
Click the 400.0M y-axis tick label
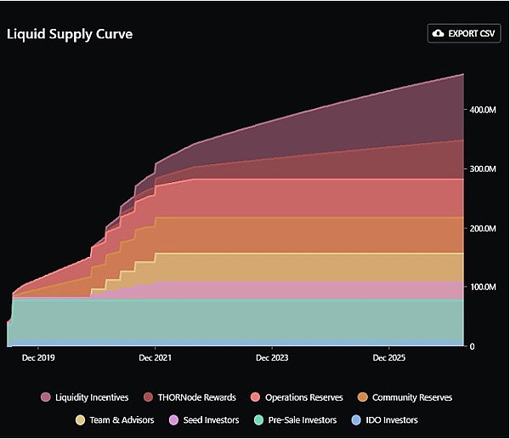tap(483, 110)
